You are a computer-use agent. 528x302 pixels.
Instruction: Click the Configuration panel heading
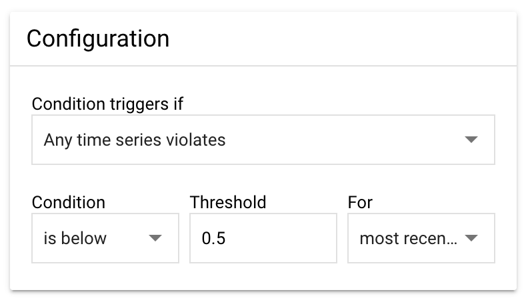tap(97, 38)
